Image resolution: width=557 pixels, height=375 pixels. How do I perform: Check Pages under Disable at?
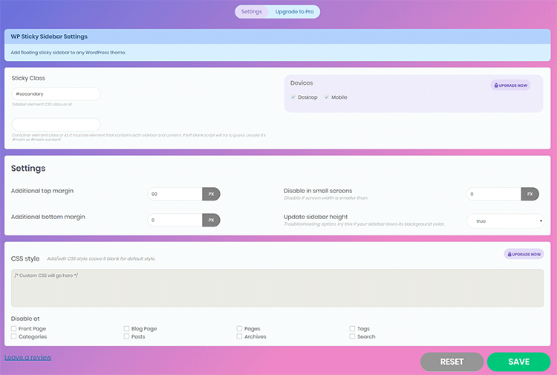click(239, 328)
